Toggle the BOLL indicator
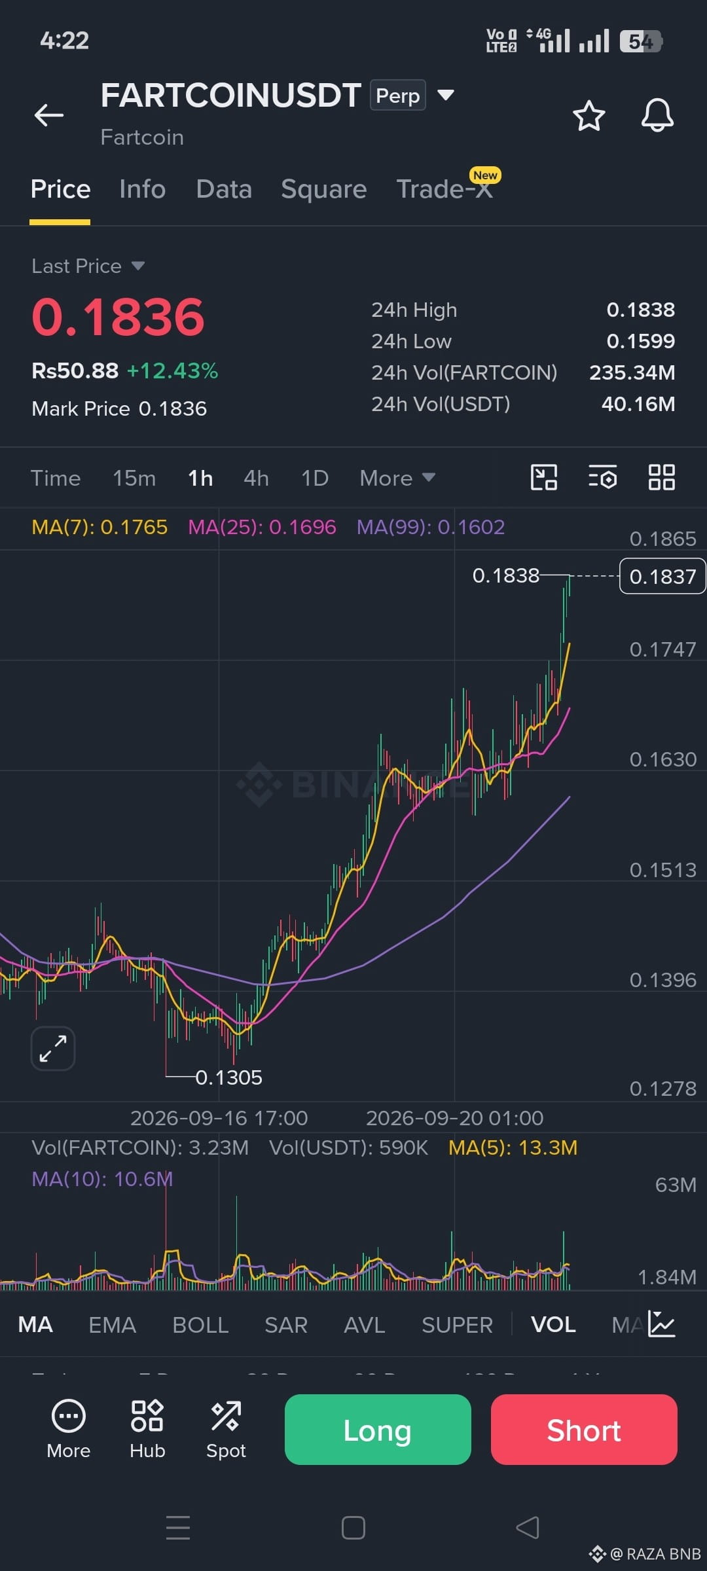This screenshot has height=1571, width=707. click(x=200, y=1325)
